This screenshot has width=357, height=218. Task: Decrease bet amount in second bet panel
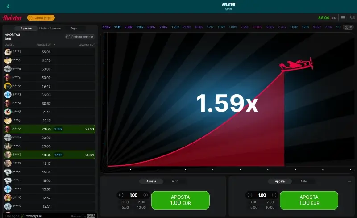click(250, 195)
